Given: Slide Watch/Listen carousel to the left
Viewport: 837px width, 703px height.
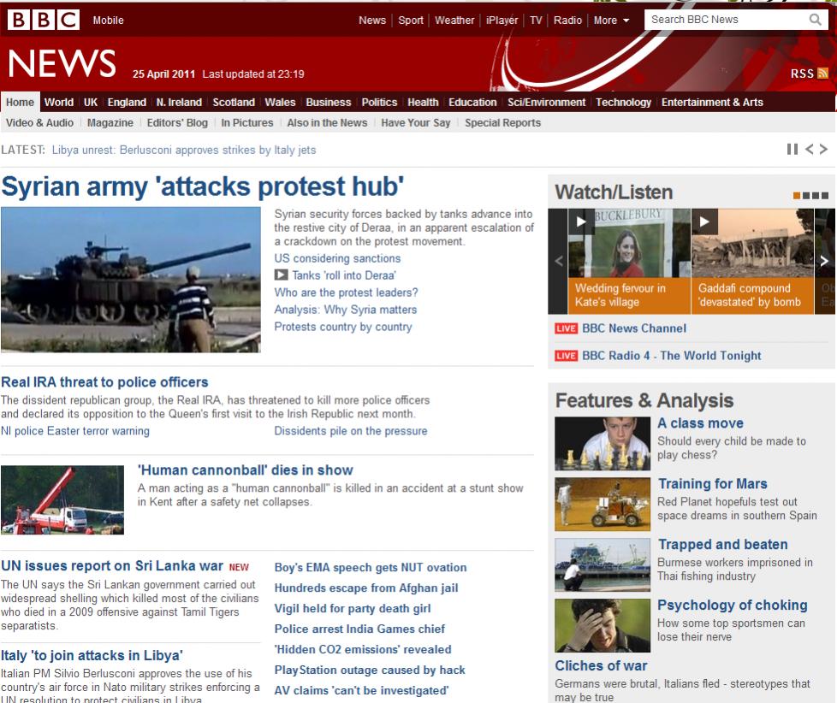Looking at the screenshot, I should pyautogui.click(x=558, y=261).
